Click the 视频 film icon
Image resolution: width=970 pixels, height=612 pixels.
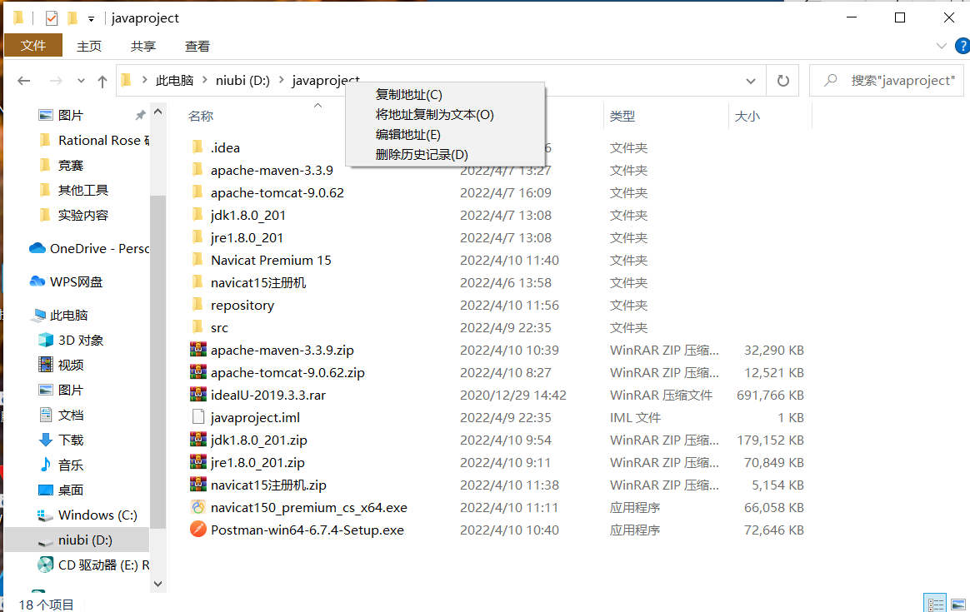[x=46, y=365]
